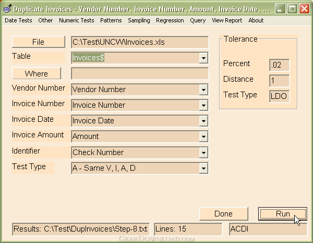This screenshot has height=243, width=313.
Task: Click the Done button
Action: pyautogui.click(x=224, y=214)
